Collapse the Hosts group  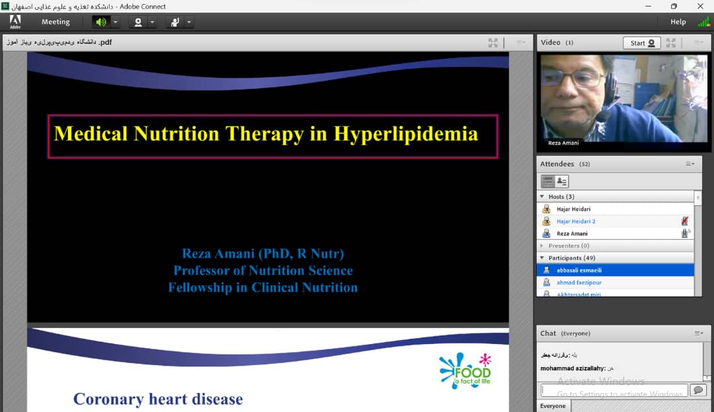pyautogui.click(x=543, y=197)
